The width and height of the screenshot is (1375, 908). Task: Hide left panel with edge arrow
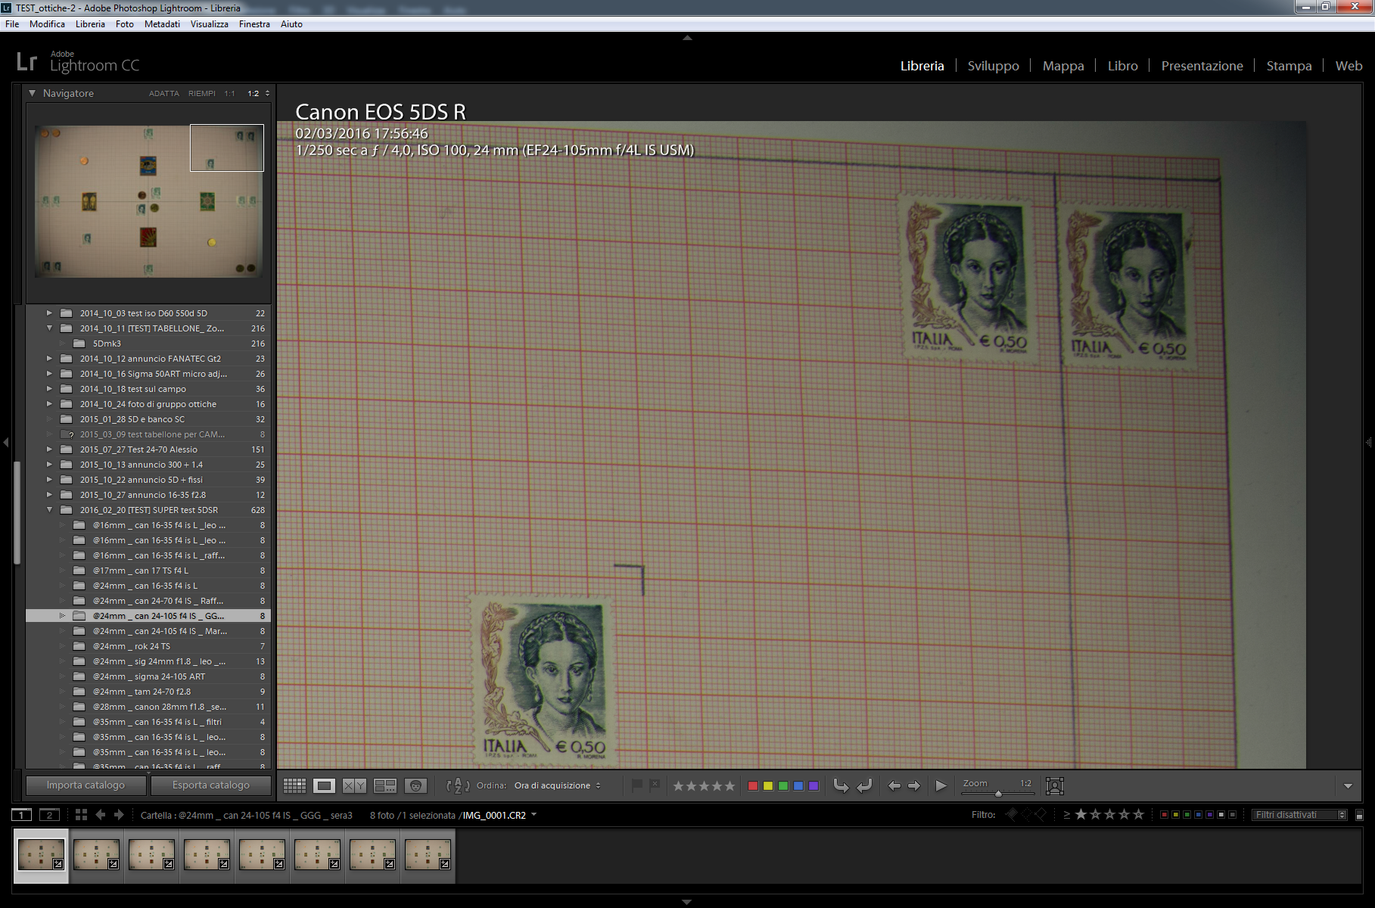[6, 442]
